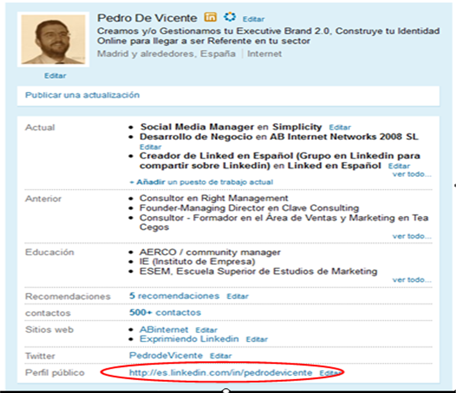Open the Social Media Manager en Simplicity entry
Viewport: 456px width, 393px height.
pyautogui.click(x=231, y=127)
